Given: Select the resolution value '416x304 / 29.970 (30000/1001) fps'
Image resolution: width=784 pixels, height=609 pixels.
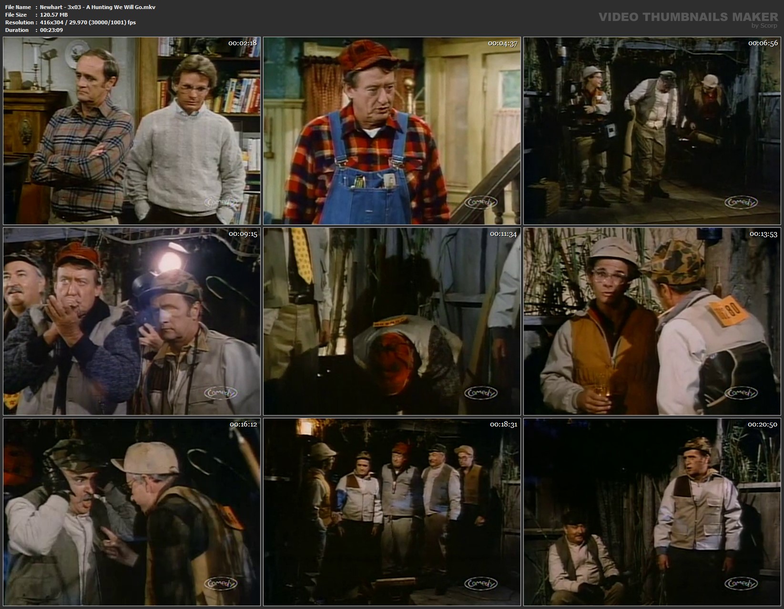Looking at the screenshot, I should 88,22.
